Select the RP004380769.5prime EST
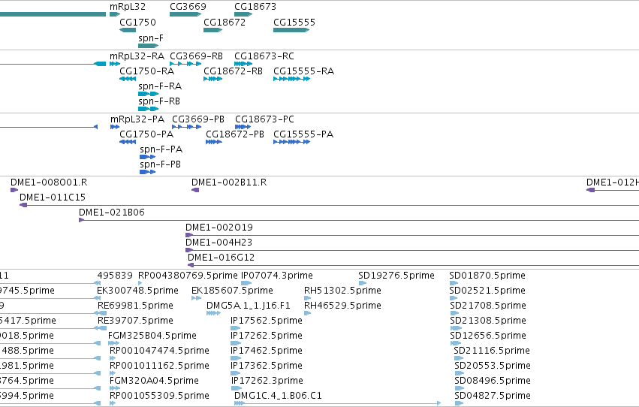The width and height of the screenshot is (639, 407). coord(140,283)
